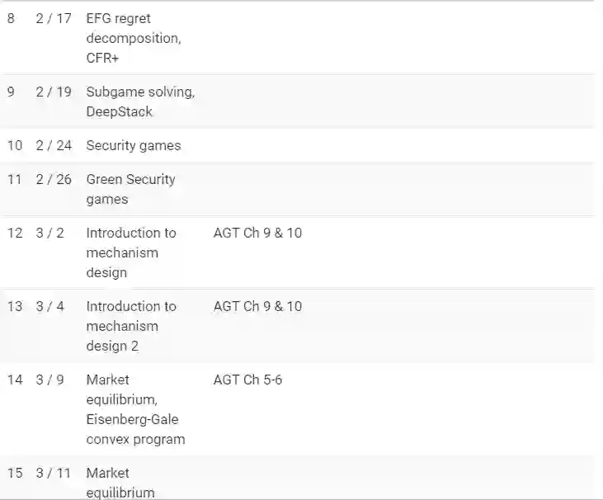The width and height of the screenshot is (603, 500).
Task: Click the lecture 10 "Security games" topic
Action: coord(134,145)
